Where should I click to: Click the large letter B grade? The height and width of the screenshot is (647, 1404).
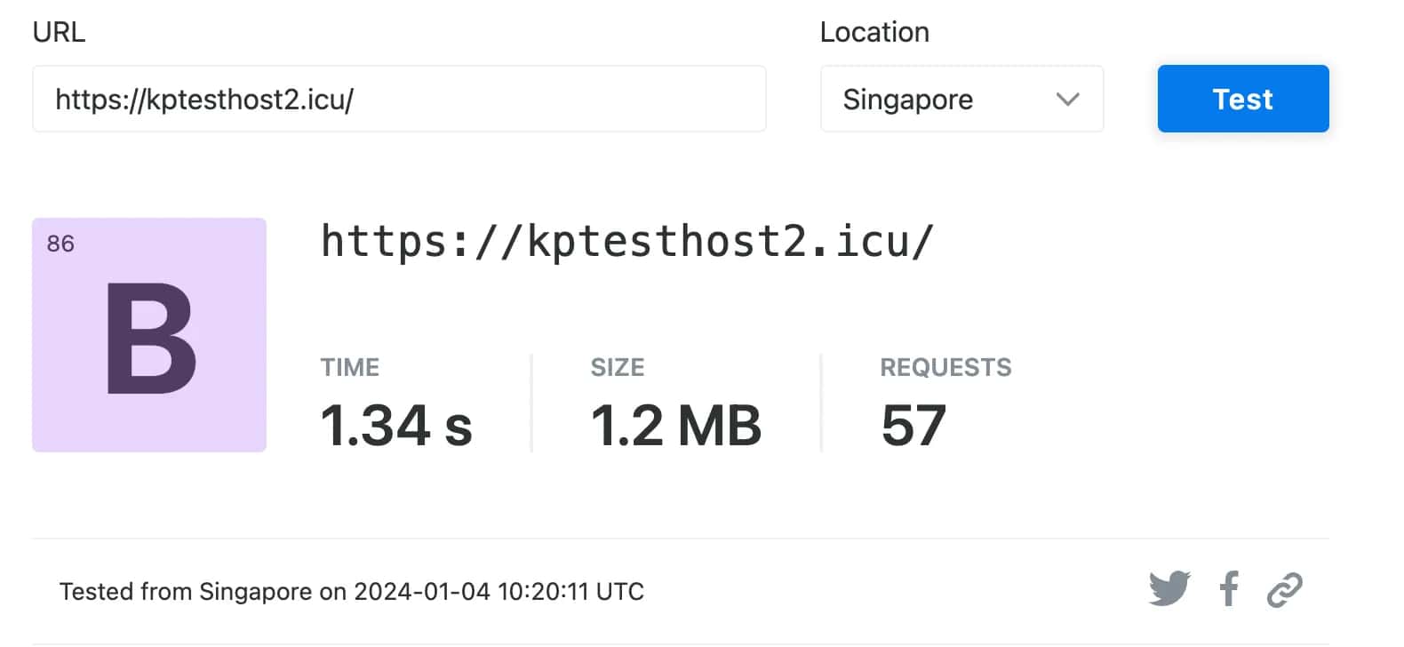click(x=150, y=339)
